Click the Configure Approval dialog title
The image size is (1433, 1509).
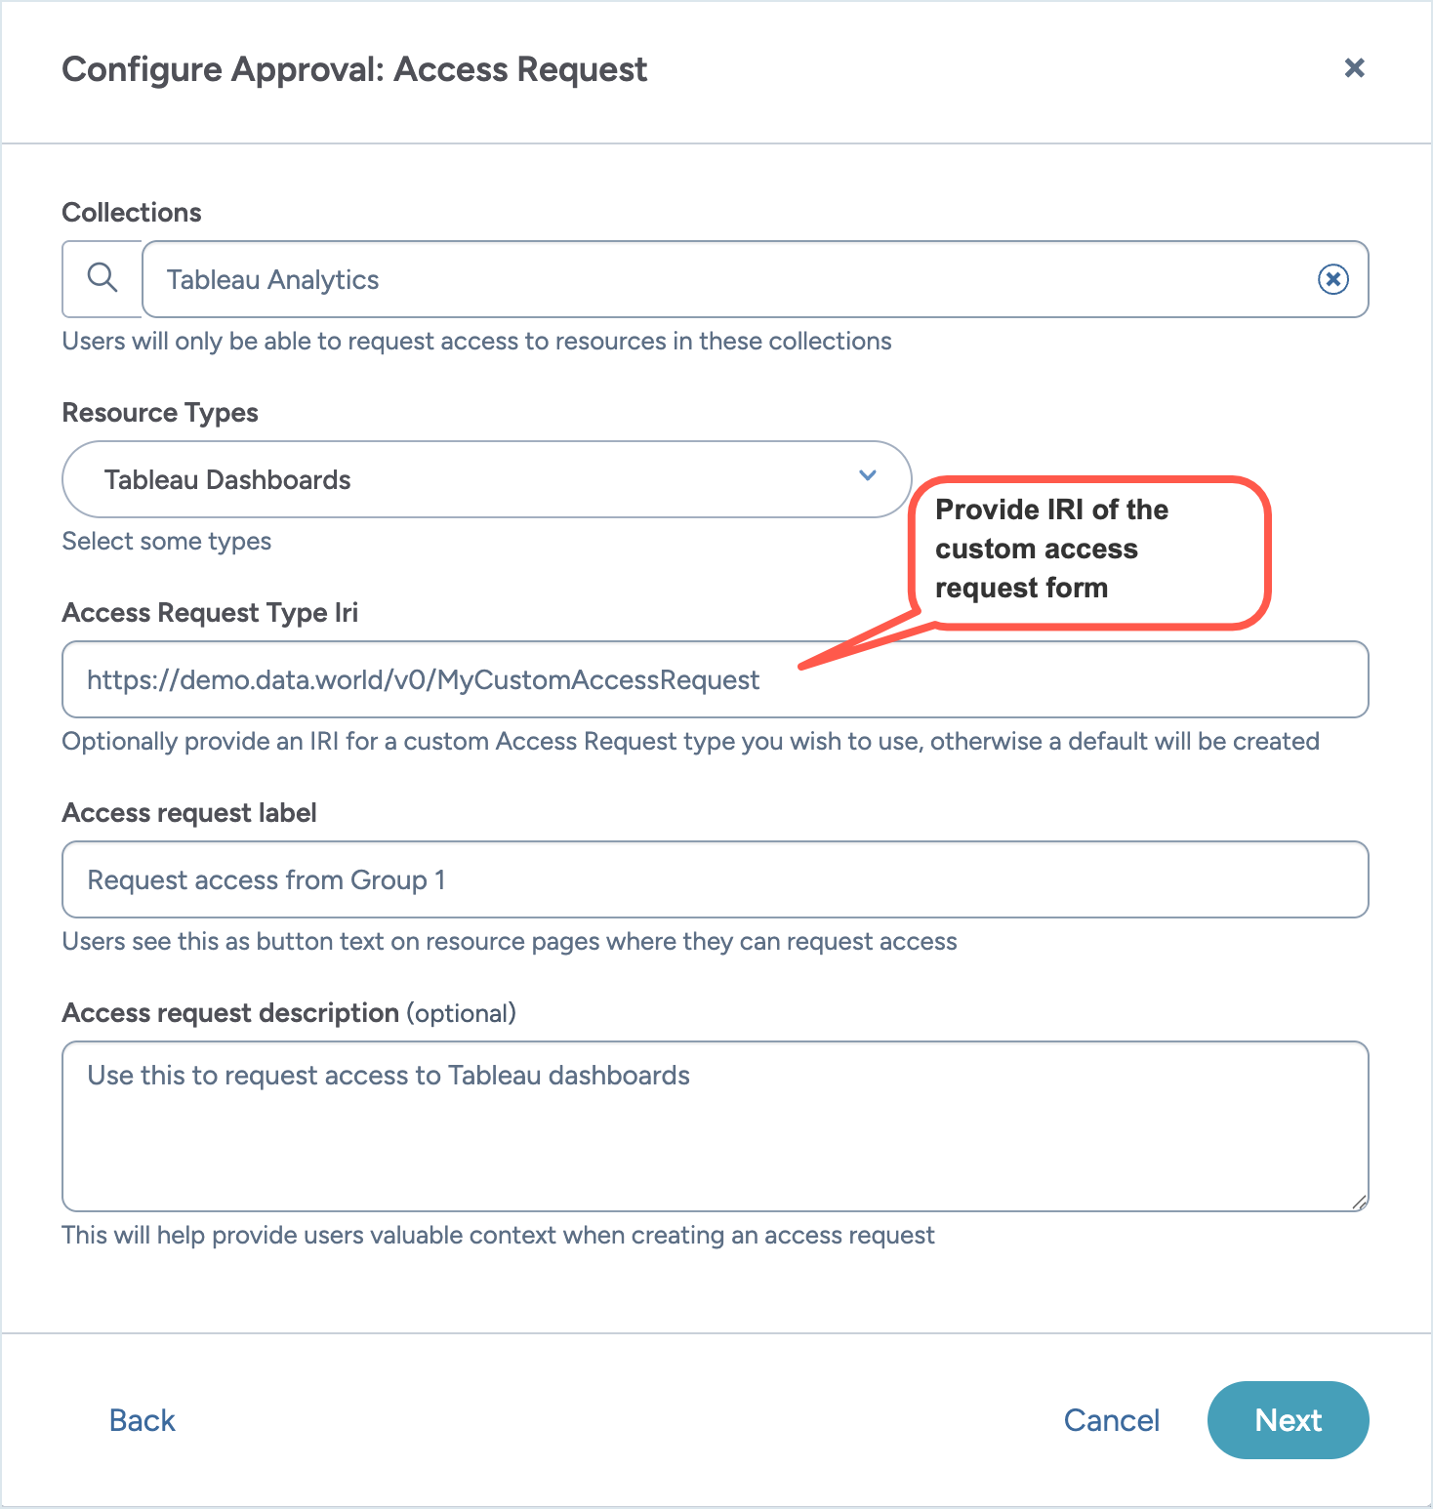353,69
